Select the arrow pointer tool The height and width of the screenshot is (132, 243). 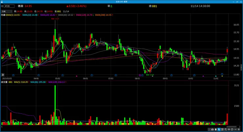[x=219, y=129]
